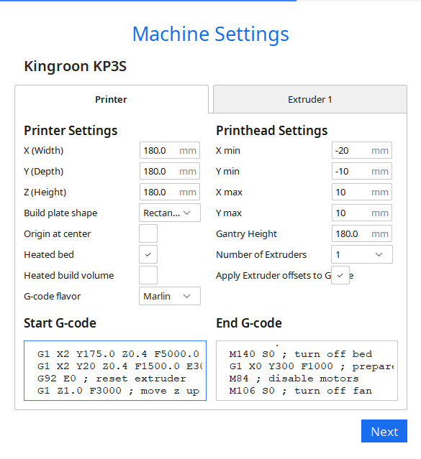Click the Y max input field
This screenshot has width=421, height=459.
[362, 213]
